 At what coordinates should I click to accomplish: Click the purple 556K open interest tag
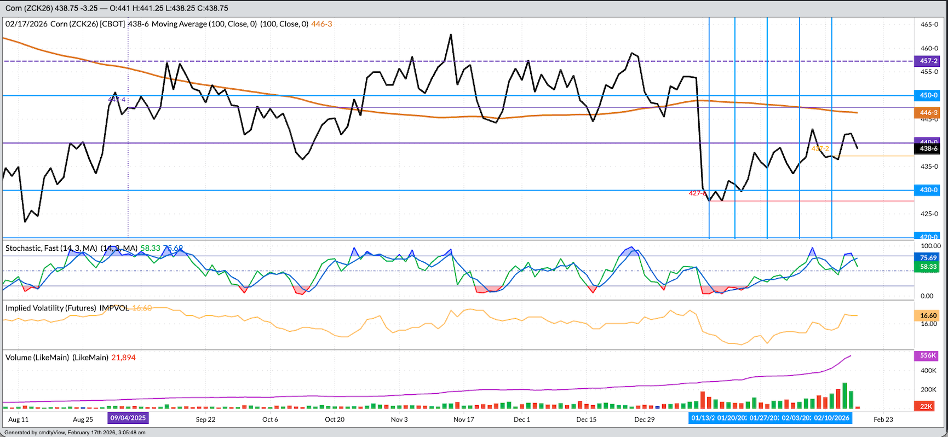pos(928,355)
